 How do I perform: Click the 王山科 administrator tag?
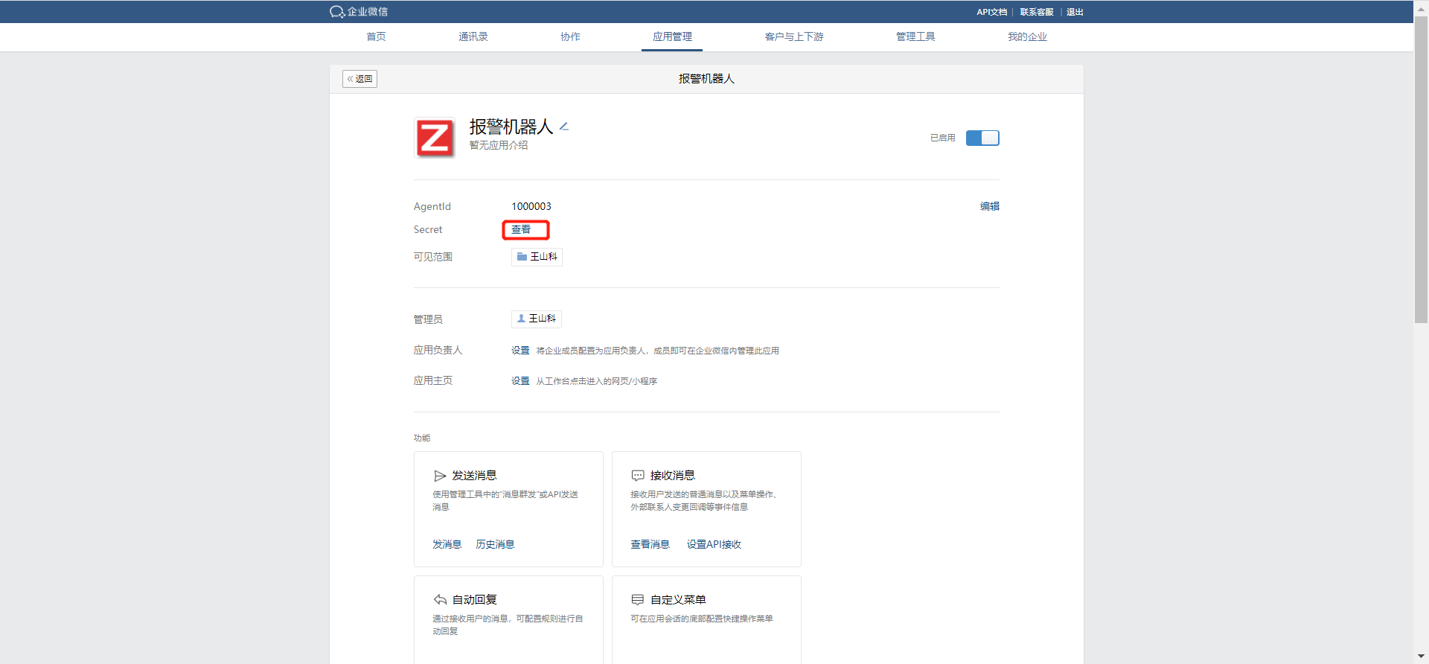coord(536,319)
